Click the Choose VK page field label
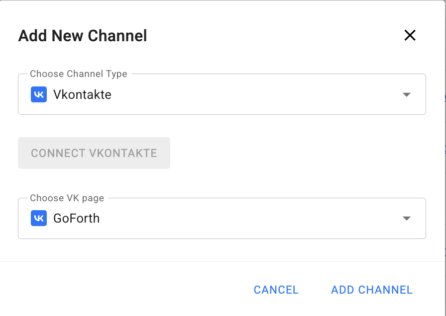Viewport: 446px width, 316px height. point(67,198)
